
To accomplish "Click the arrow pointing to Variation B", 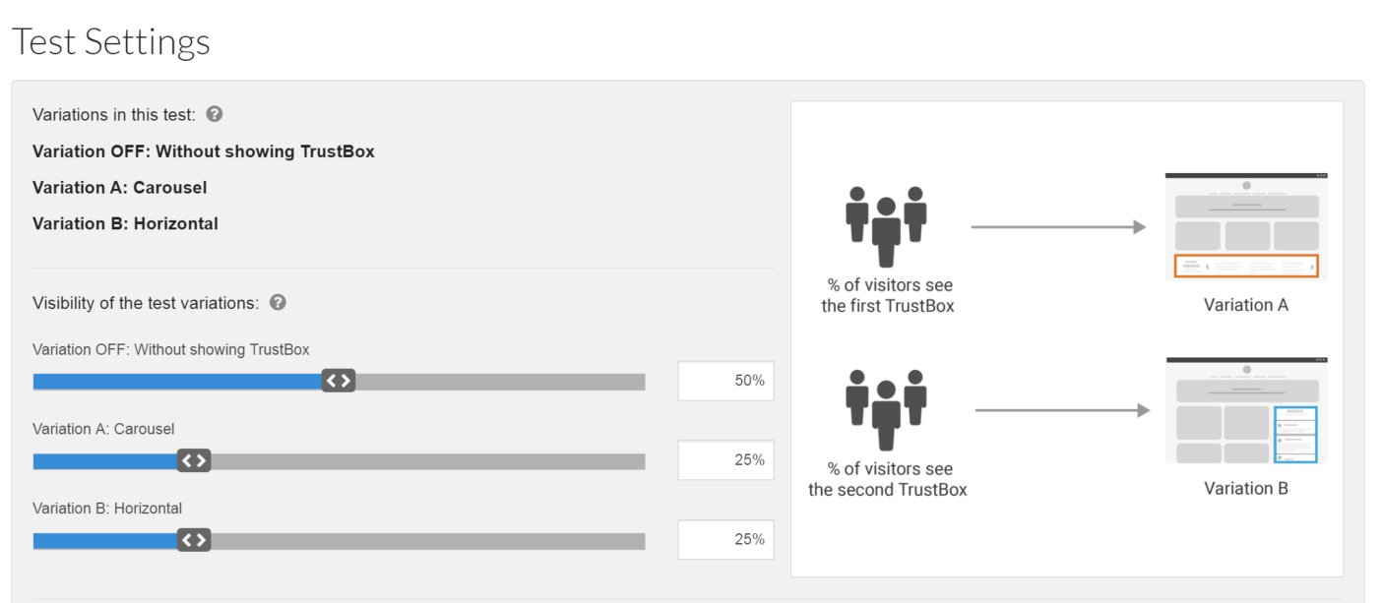I will (x=1062, y=410).
